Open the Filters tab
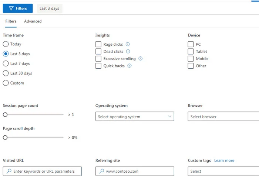The width and height of the screenshot is (259, 176). pyautogui.click(x=11, y=21)
